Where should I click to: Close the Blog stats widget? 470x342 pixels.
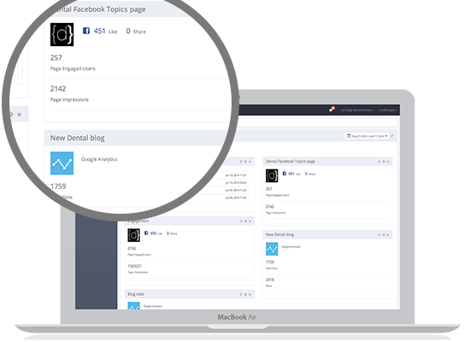250,294
